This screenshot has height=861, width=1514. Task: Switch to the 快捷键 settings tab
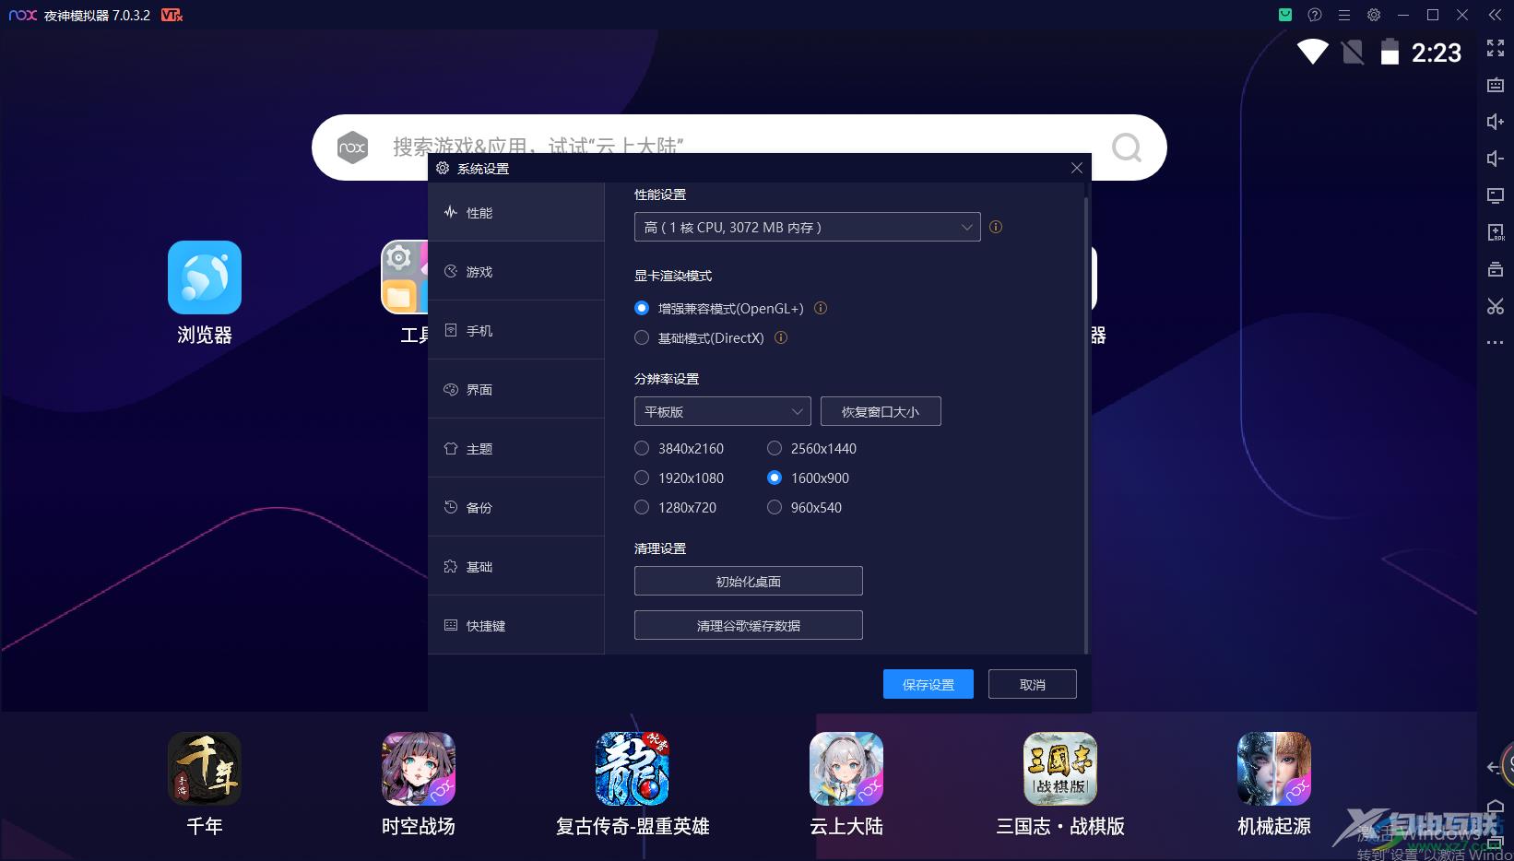(516, 625)
